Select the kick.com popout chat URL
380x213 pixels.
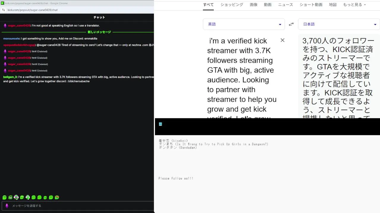33,10
